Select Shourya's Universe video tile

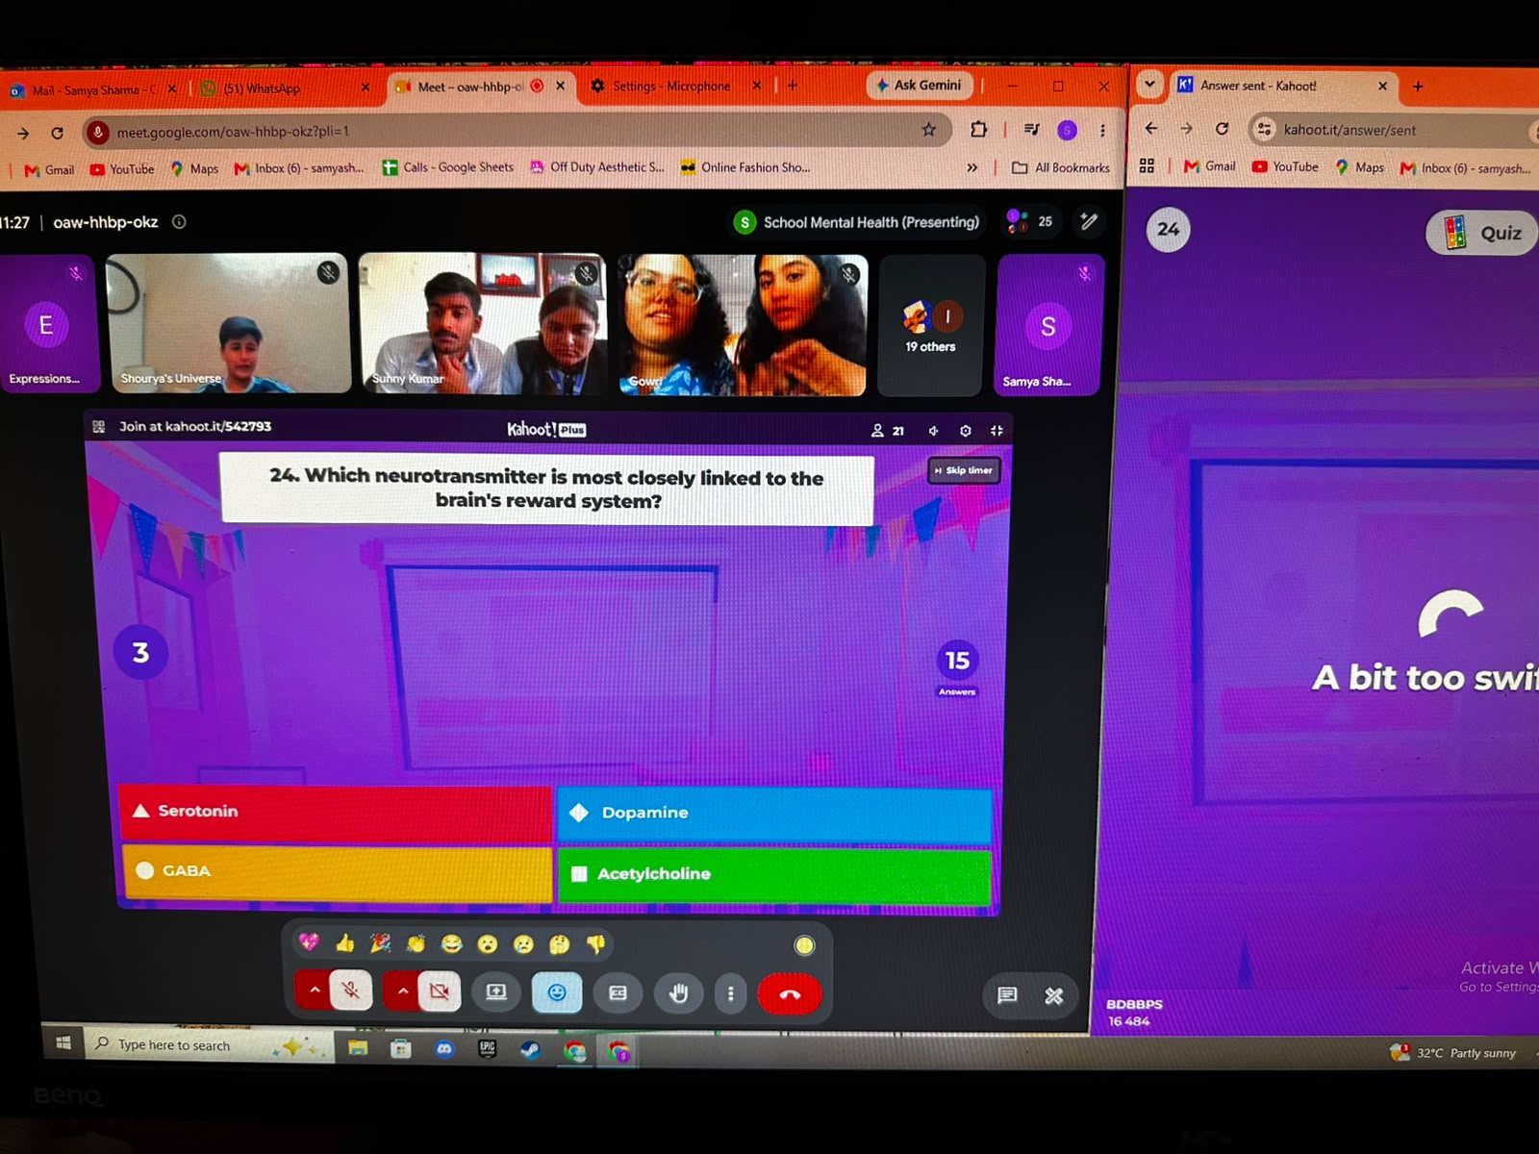(228, 323)
